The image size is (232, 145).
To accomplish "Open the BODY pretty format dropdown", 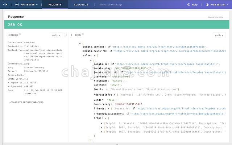I will pos(219,35).
